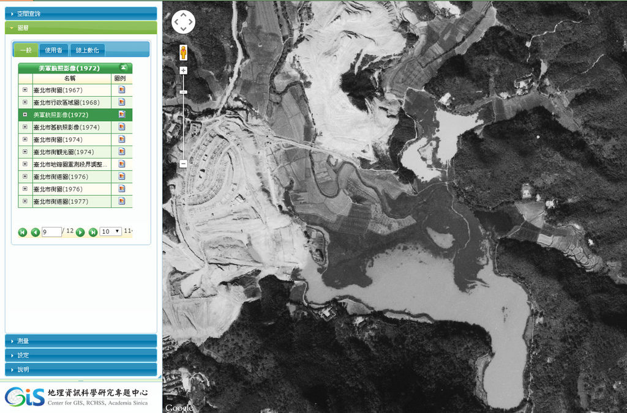The width and height of the screenshot is (627, 413).
Task: Click the Street View pegman icon
Action: click(183, 53)
